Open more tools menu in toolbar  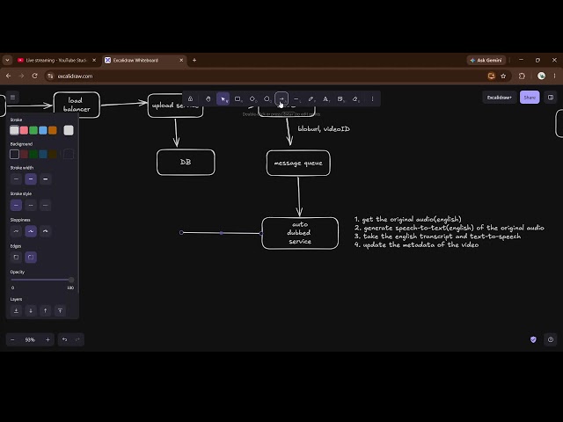(x=372, y=98)
